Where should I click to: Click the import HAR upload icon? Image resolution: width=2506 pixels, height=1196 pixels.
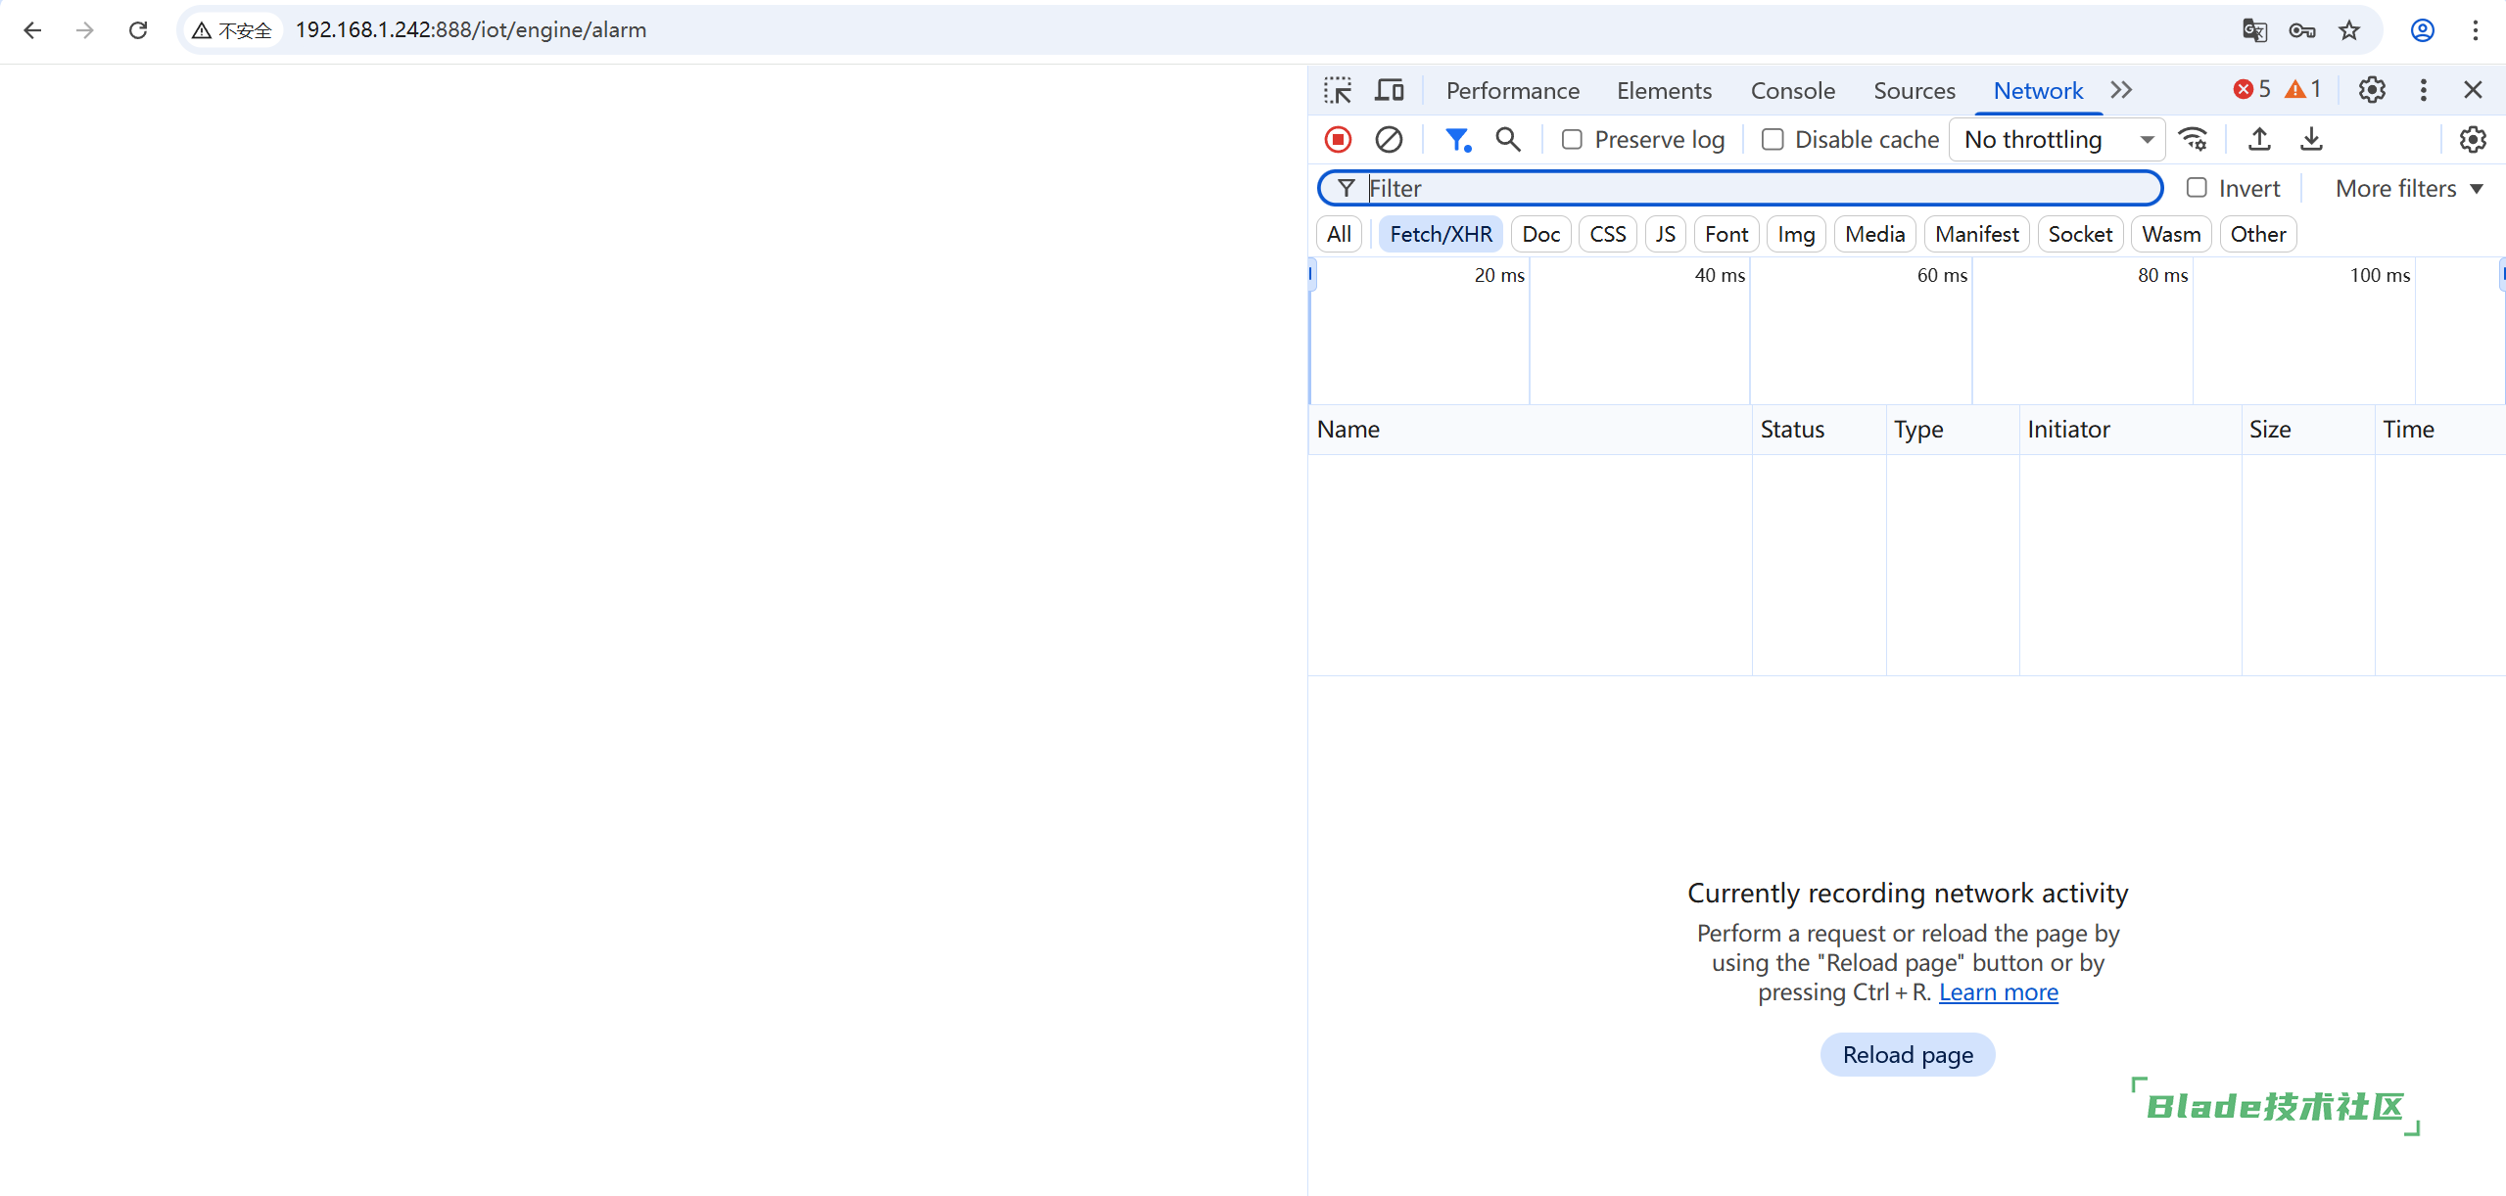tap(2259, 140)
